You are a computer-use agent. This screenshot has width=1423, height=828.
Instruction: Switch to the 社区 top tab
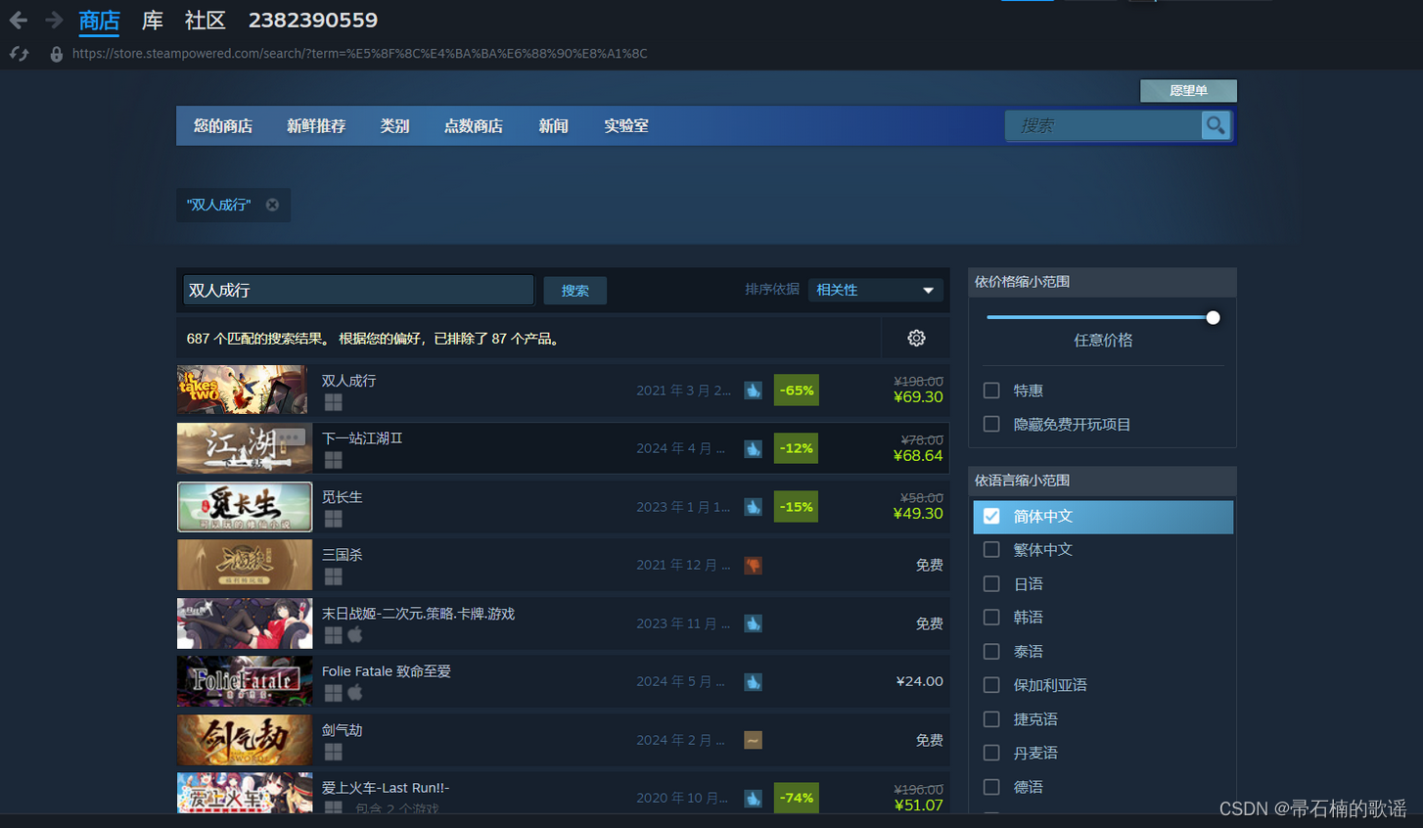206,21
